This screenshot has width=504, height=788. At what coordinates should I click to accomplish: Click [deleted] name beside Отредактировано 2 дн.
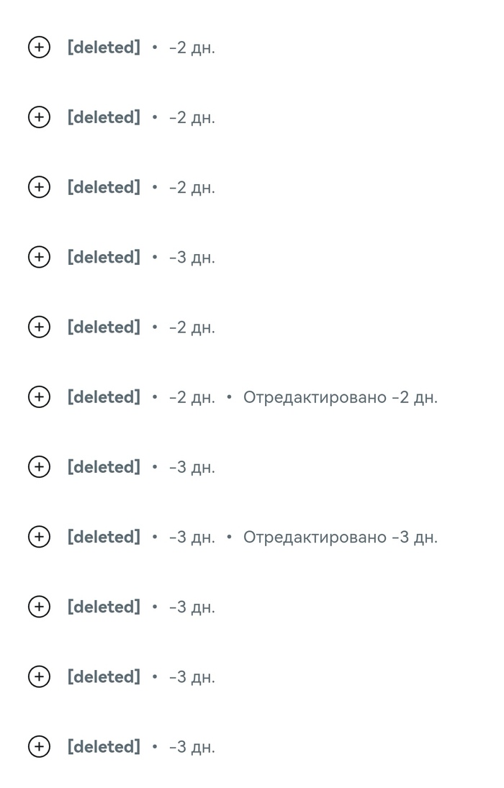tap(104, 397)
